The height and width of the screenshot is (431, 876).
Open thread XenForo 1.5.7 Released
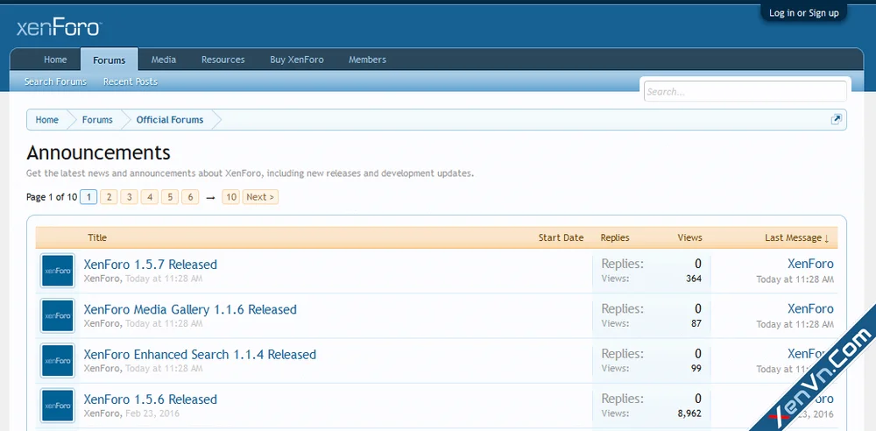pyautogui.click(x=151, y=265)
